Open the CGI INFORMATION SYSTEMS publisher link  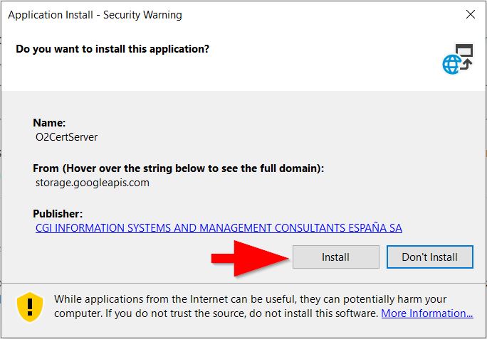(219, 228)
